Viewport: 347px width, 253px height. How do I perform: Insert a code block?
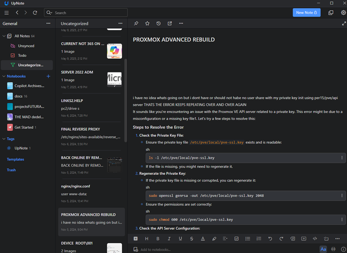(315, 239)
